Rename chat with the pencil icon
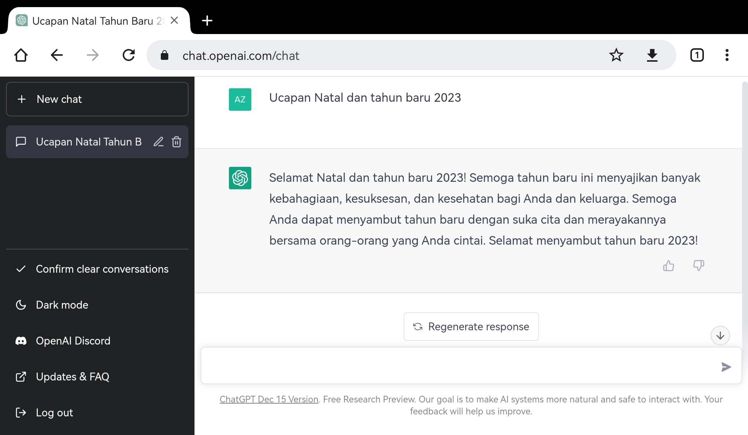This screenshot has height=435, width=748. pos(159,142)
